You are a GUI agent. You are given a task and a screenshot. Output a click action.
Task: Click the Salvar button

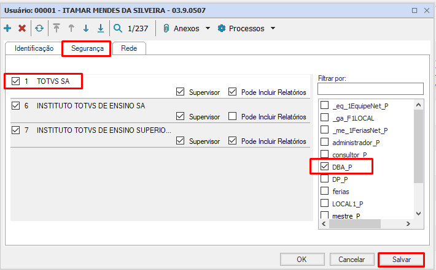tap(402, 260)
